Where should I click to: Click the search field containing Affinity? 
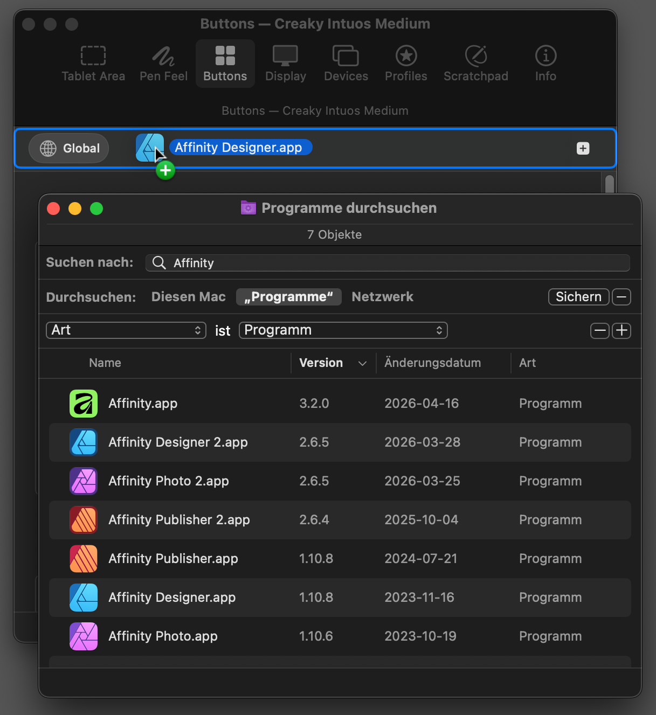388,263
